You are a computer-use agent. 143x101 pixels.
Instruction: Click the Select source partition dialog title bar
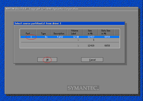coord(69,23)
